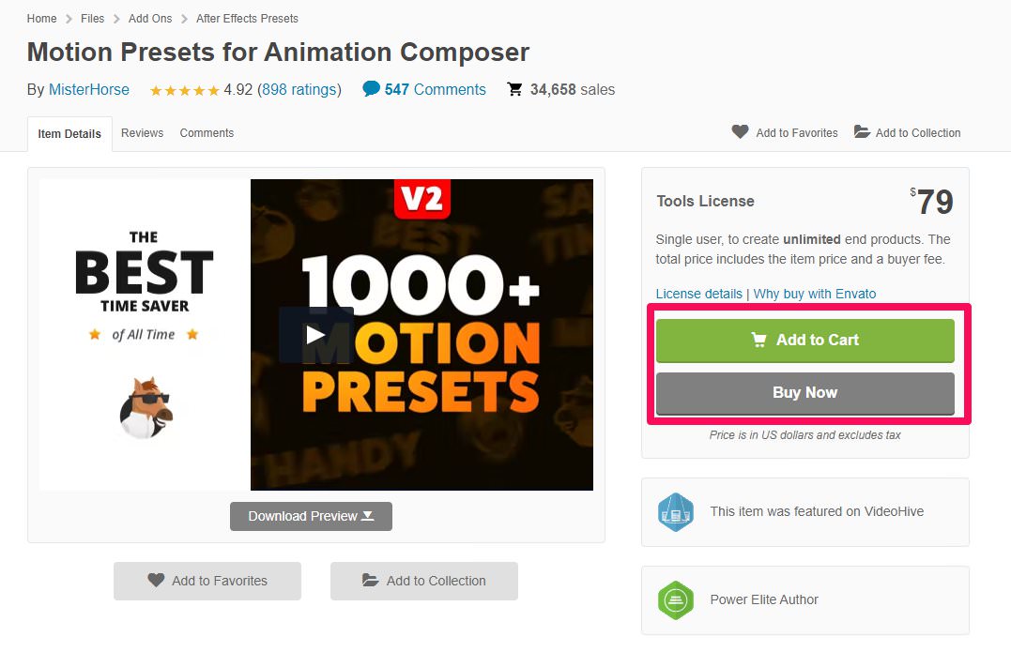Click the Power Elite Author badge icon

(x=676, y=600)
